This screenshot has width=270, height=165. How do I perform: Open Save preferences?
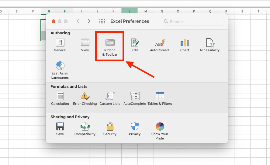tap(60, 129)
